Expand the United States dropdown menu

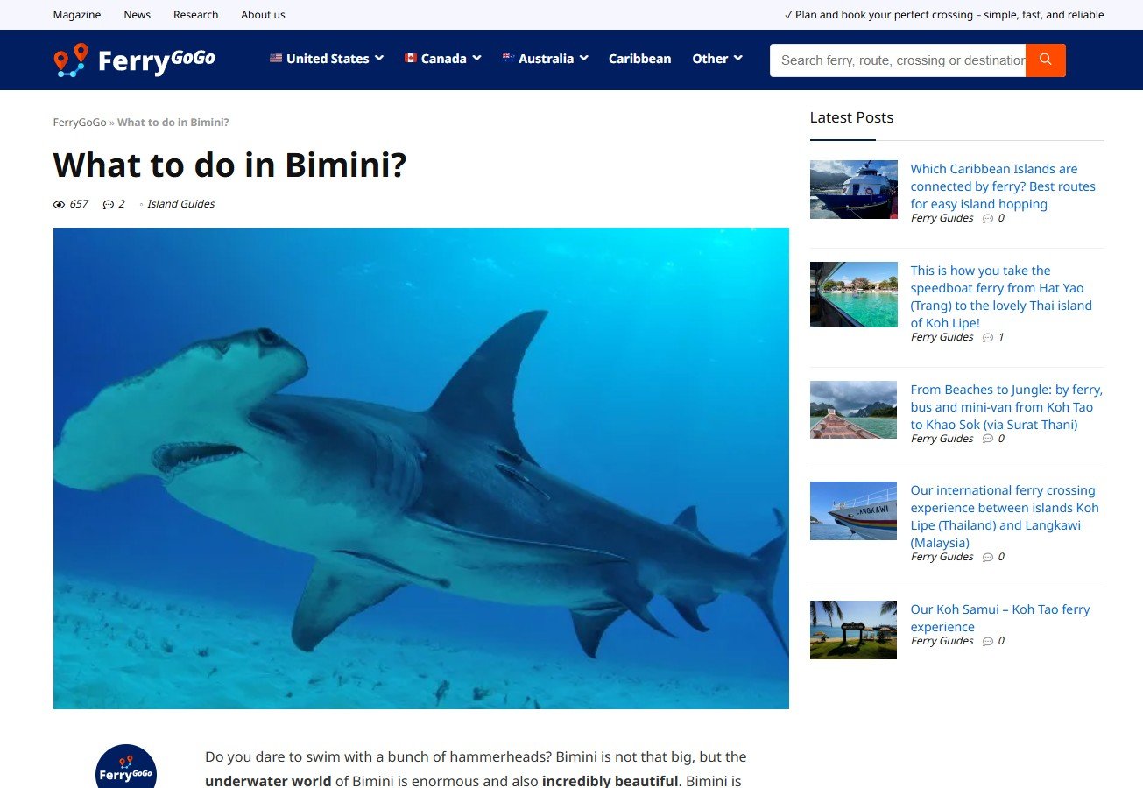click(x=327, y=59)
